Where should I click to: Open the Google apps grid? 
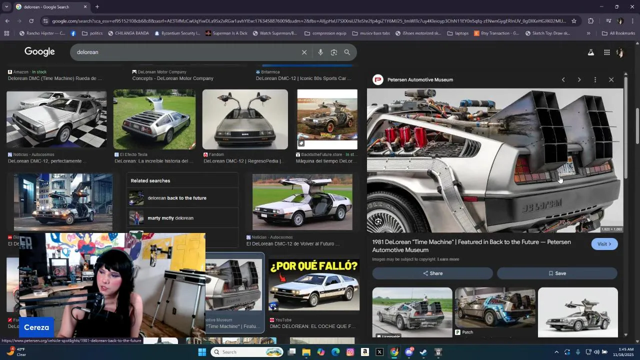coord(606,52)
